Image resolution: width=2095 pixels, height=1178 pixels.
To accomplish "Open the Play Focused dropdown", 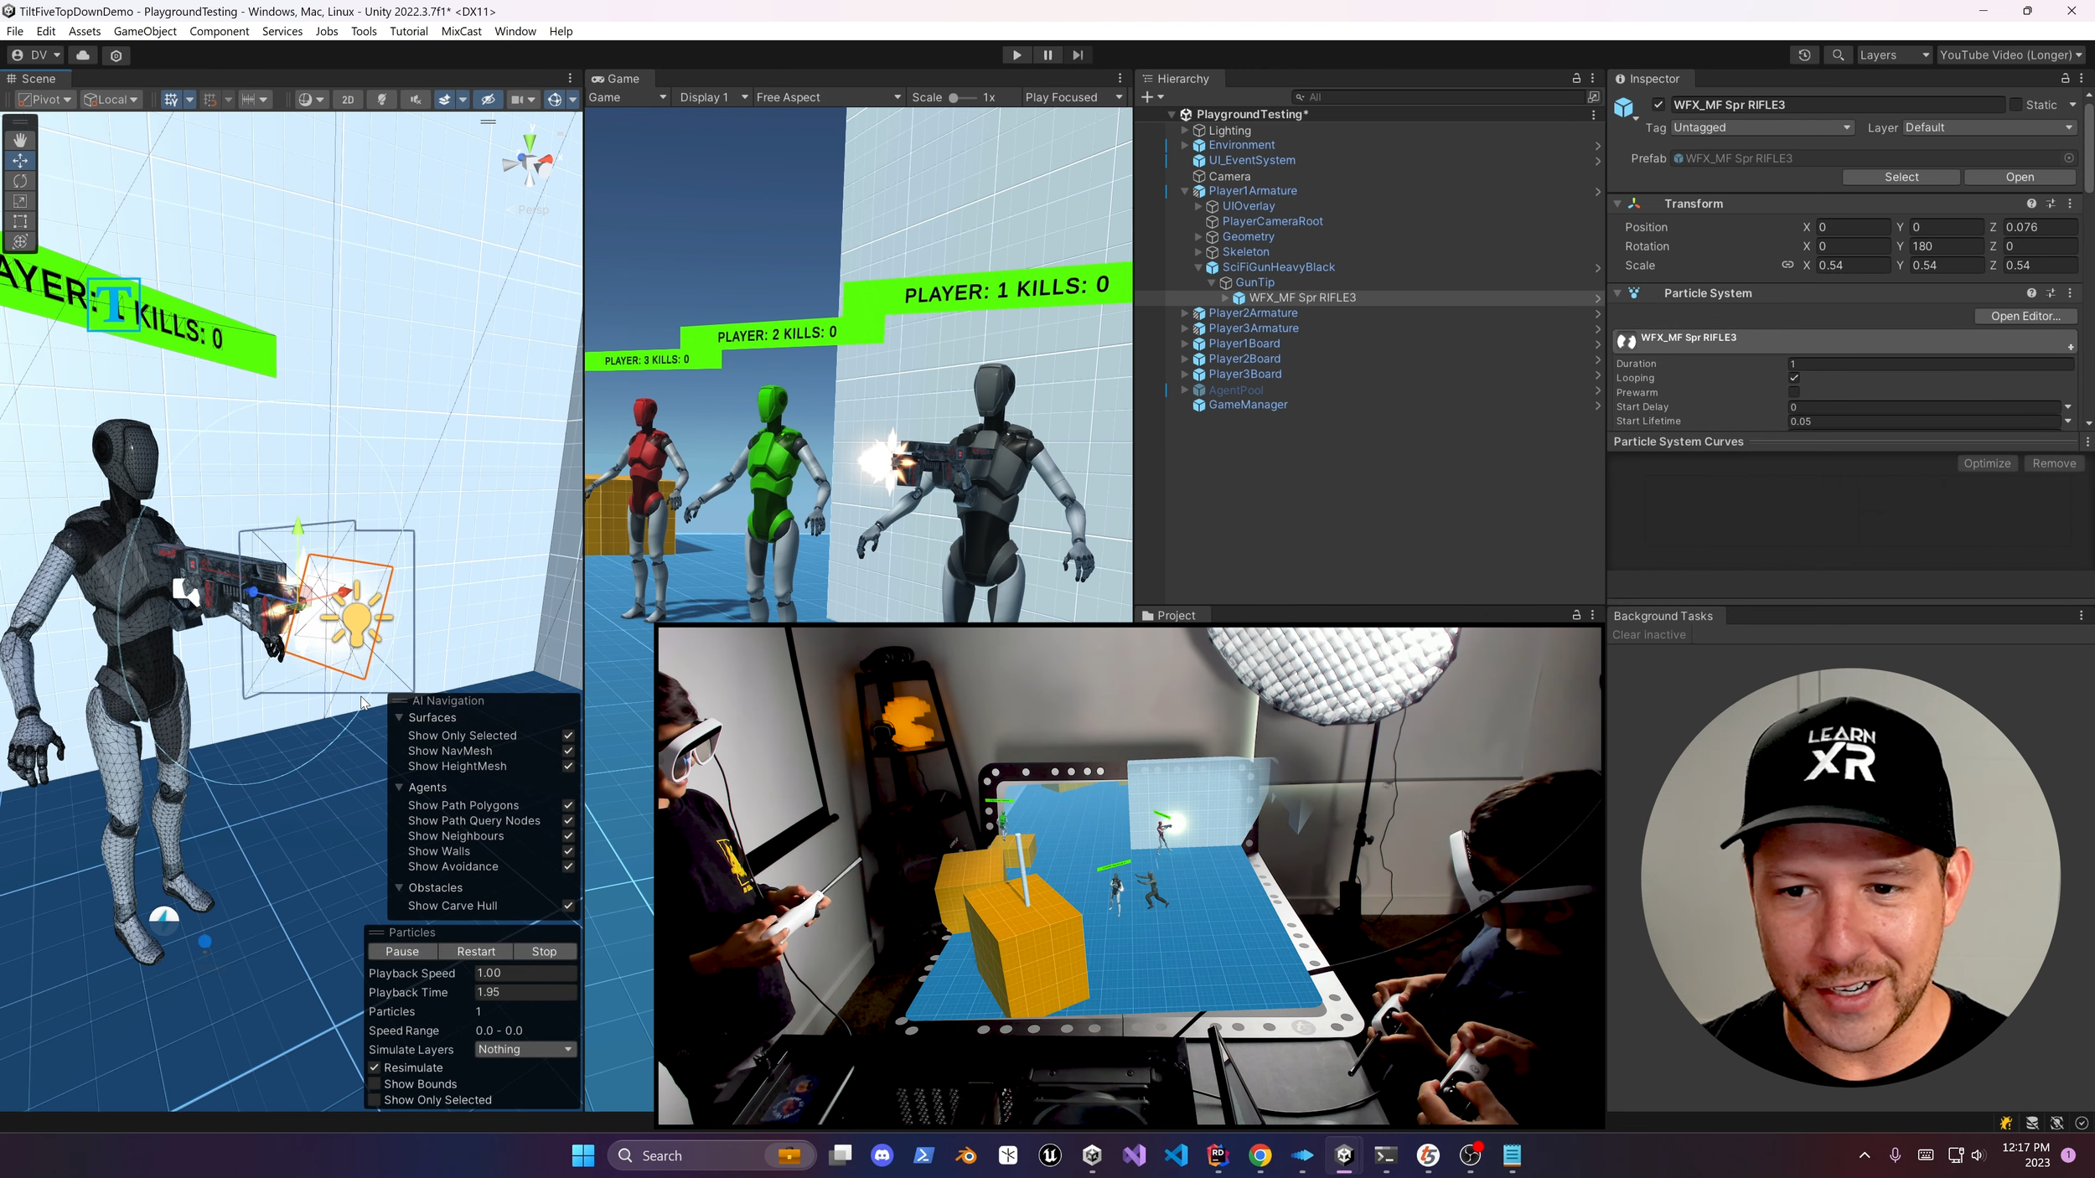I will pos(1073,97).
